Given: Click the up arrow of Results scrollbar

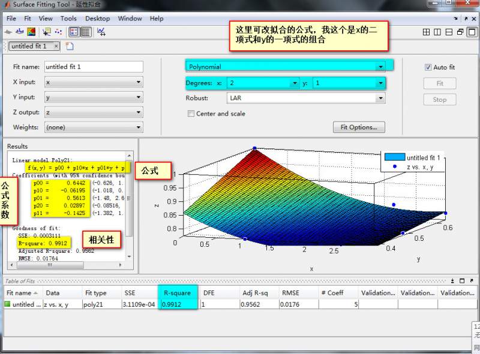Looking at the screenshot, I should (x=130, y=155).
